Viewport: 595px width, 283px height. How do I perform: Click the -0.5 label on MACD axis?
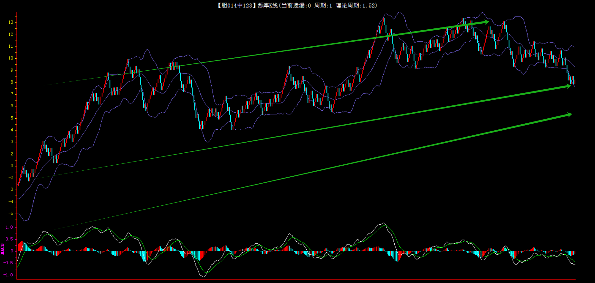[8, 263]
